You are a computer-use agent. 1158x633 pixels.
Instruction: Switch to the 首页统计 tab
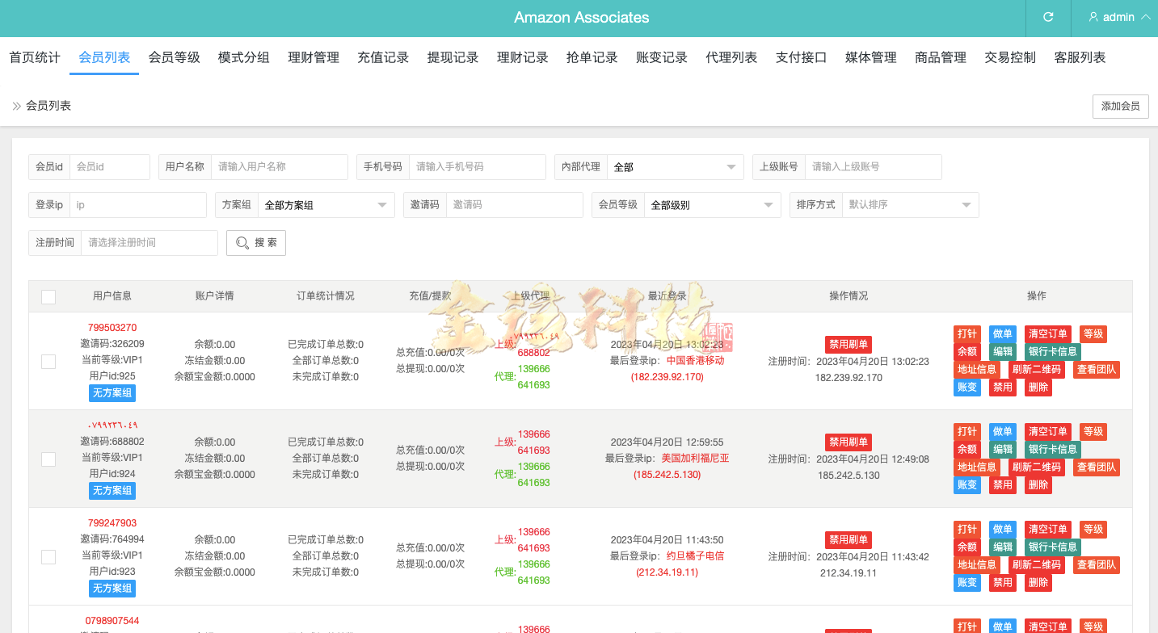34,57
